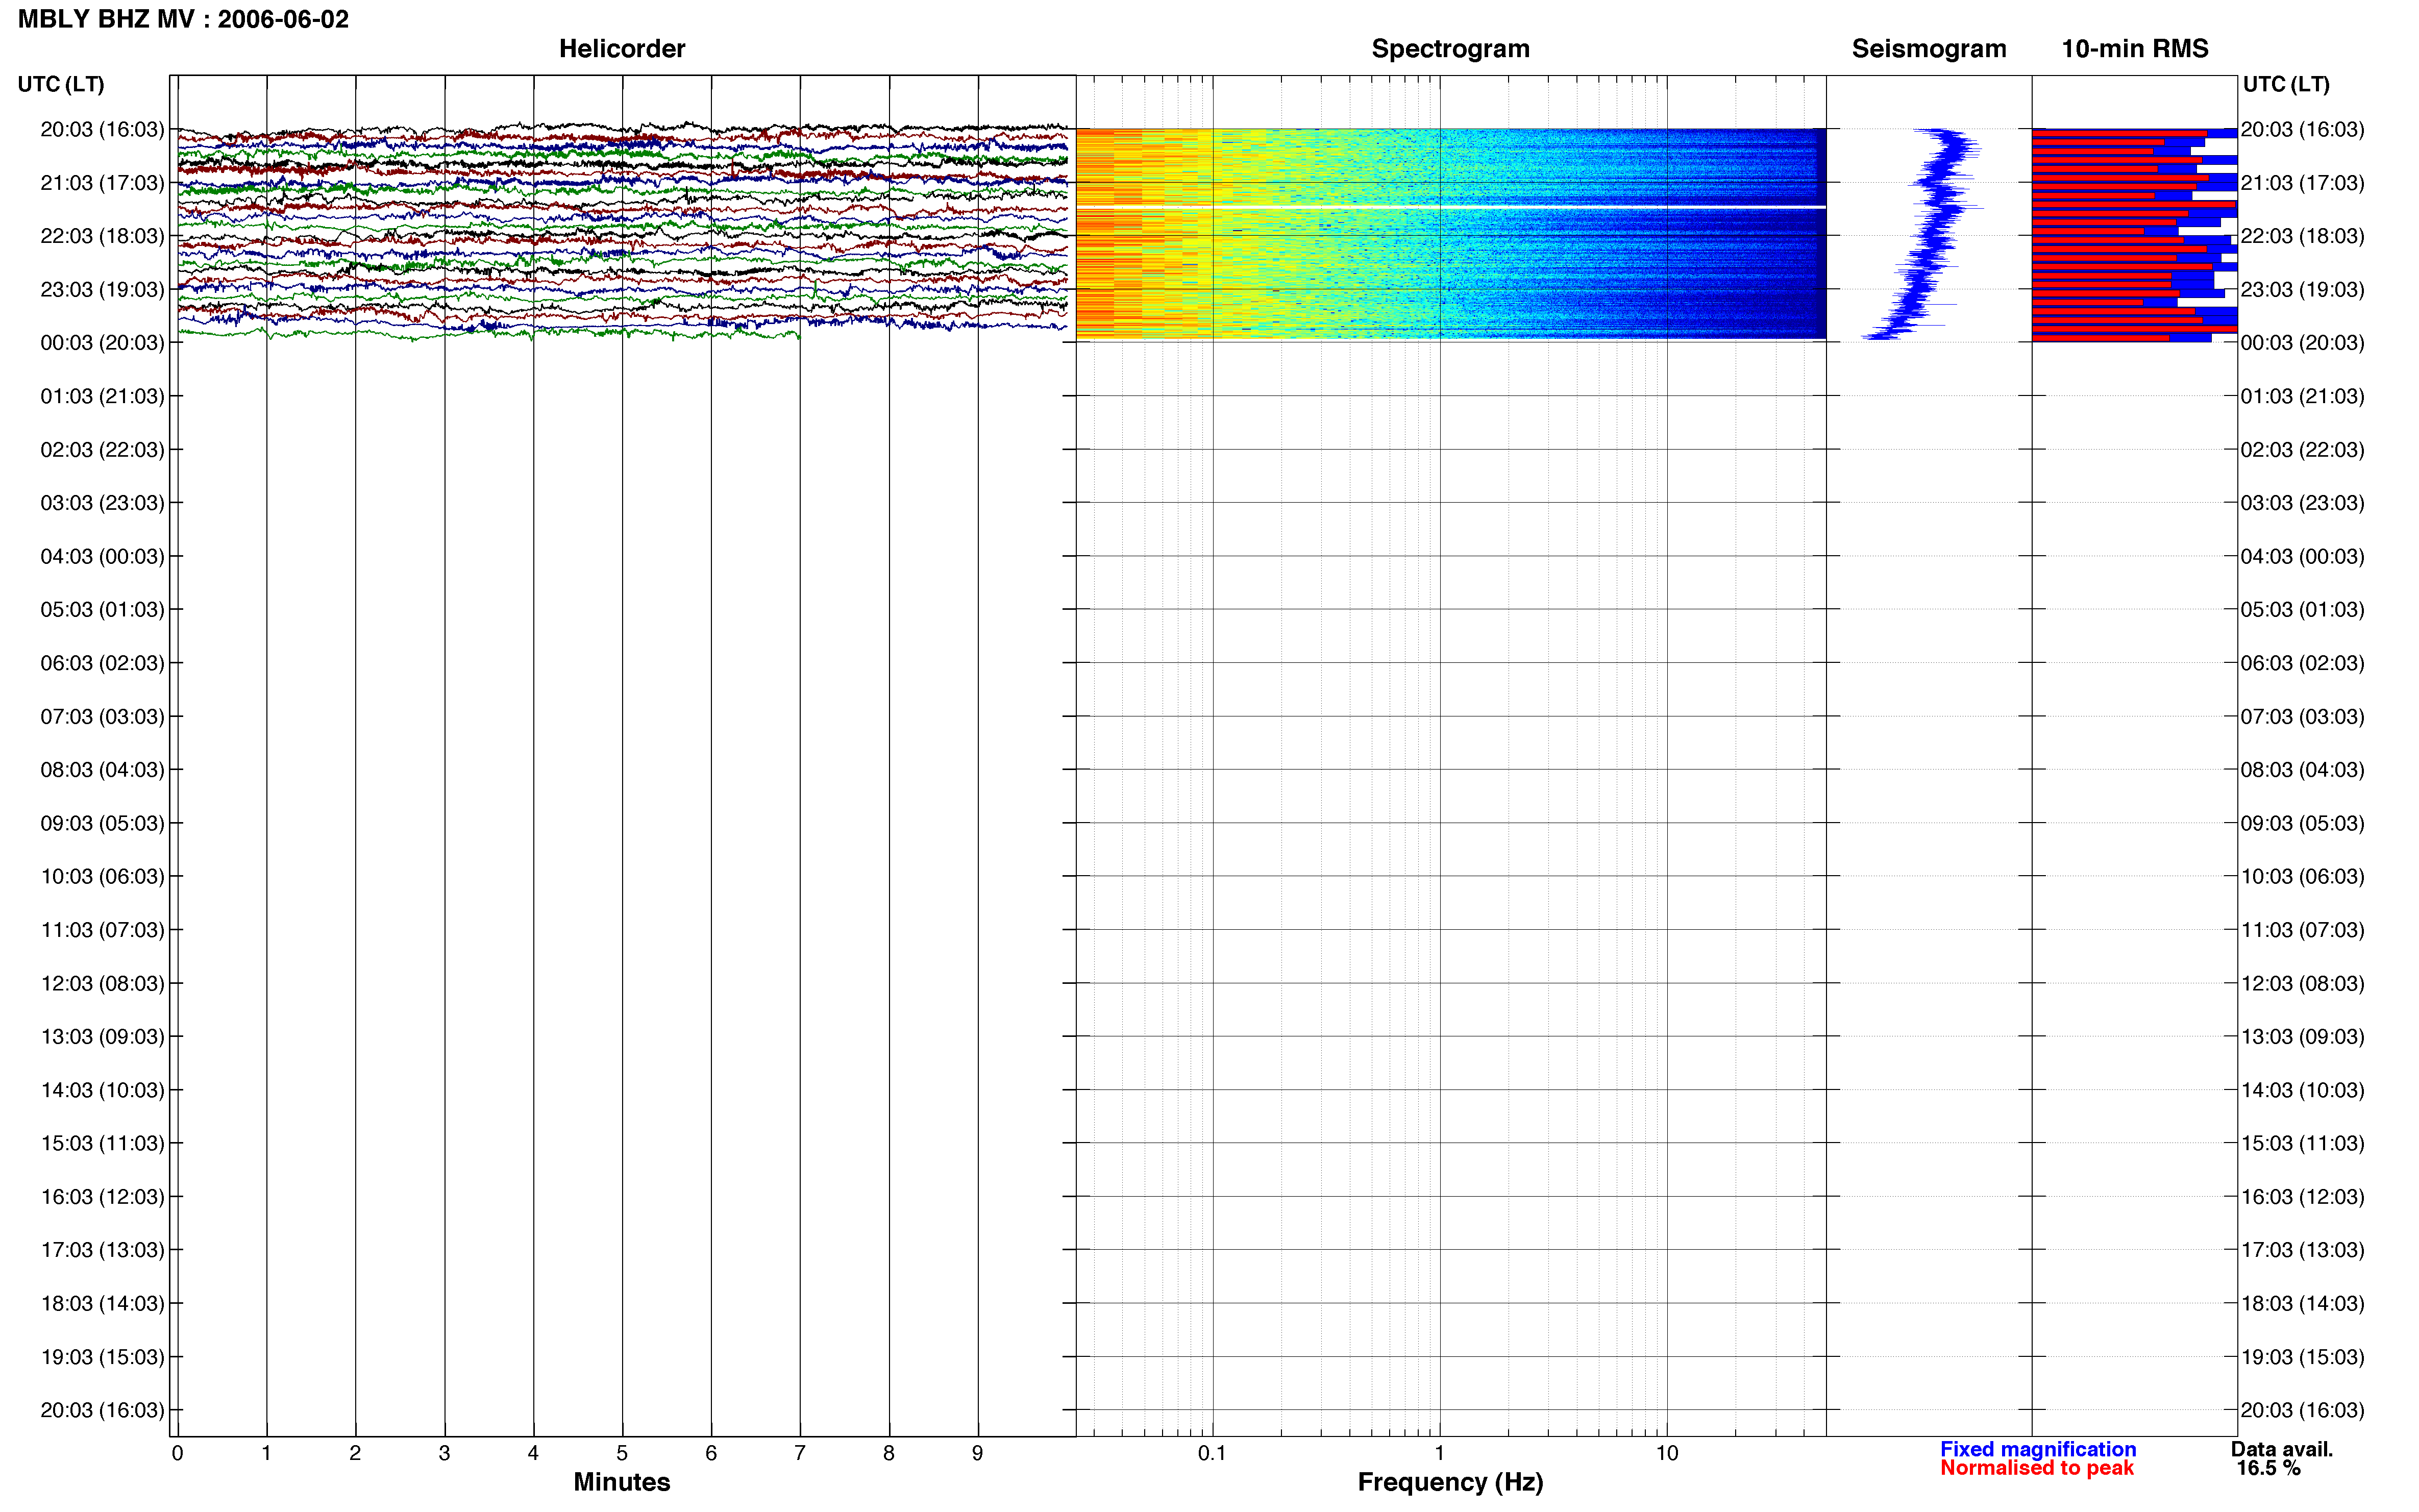Click the left '21:03 (17:03)' time label
Screen dimensions: 2419x1512
[x=102, y=183]
